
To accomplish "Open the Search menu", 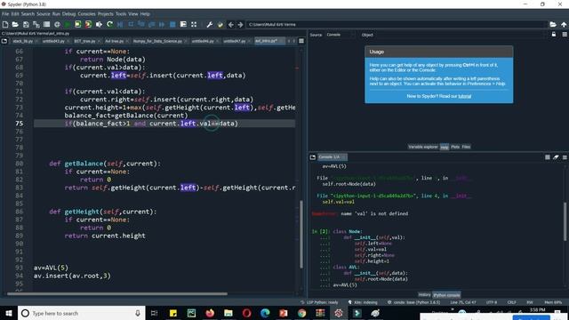I will pyautogui.click(x=28, y=14).
